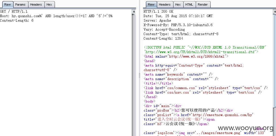Viewport: 276px width, 136px height.
Task: Click the X-Powered-By PHP header line
Action: [178, 25]
